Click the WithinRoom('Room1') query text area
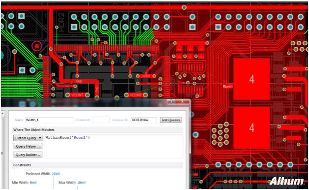This screenshot has width=309, height=190. [x=113, y=146]
